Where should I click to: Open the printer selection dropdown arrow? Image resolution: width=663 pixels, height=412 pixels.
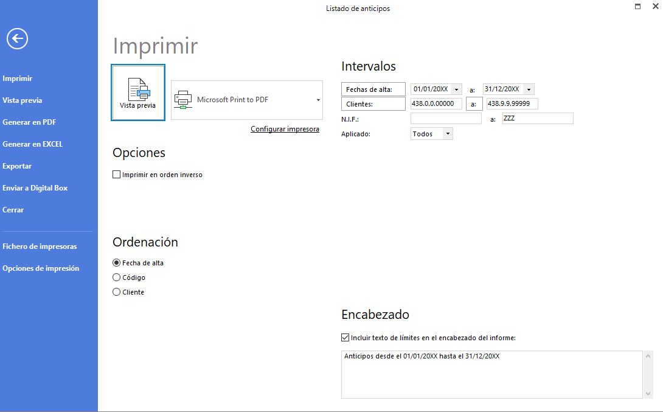[x=318, y=100]
